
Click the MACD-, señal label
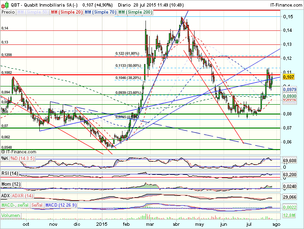pos(15,205)
